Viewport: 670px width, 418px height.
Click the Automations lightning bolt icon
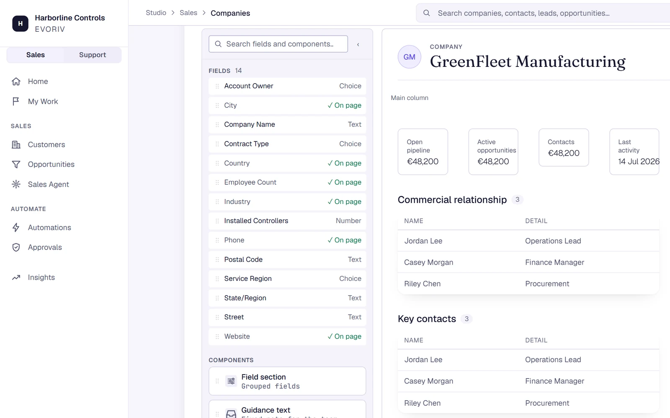point(16,227)
